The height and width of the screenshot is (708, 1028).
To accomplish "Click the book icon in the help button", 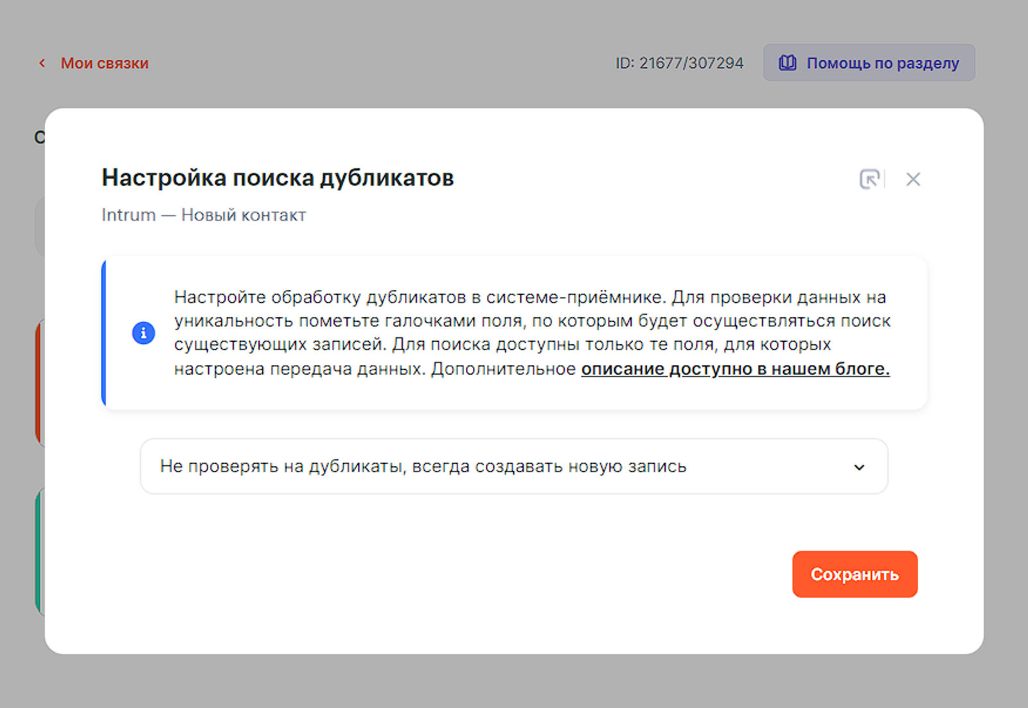I will (787, 63).
